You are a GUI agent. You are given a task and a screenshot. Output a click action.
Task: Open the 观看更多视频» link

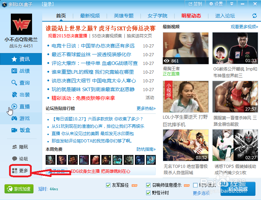244,27
